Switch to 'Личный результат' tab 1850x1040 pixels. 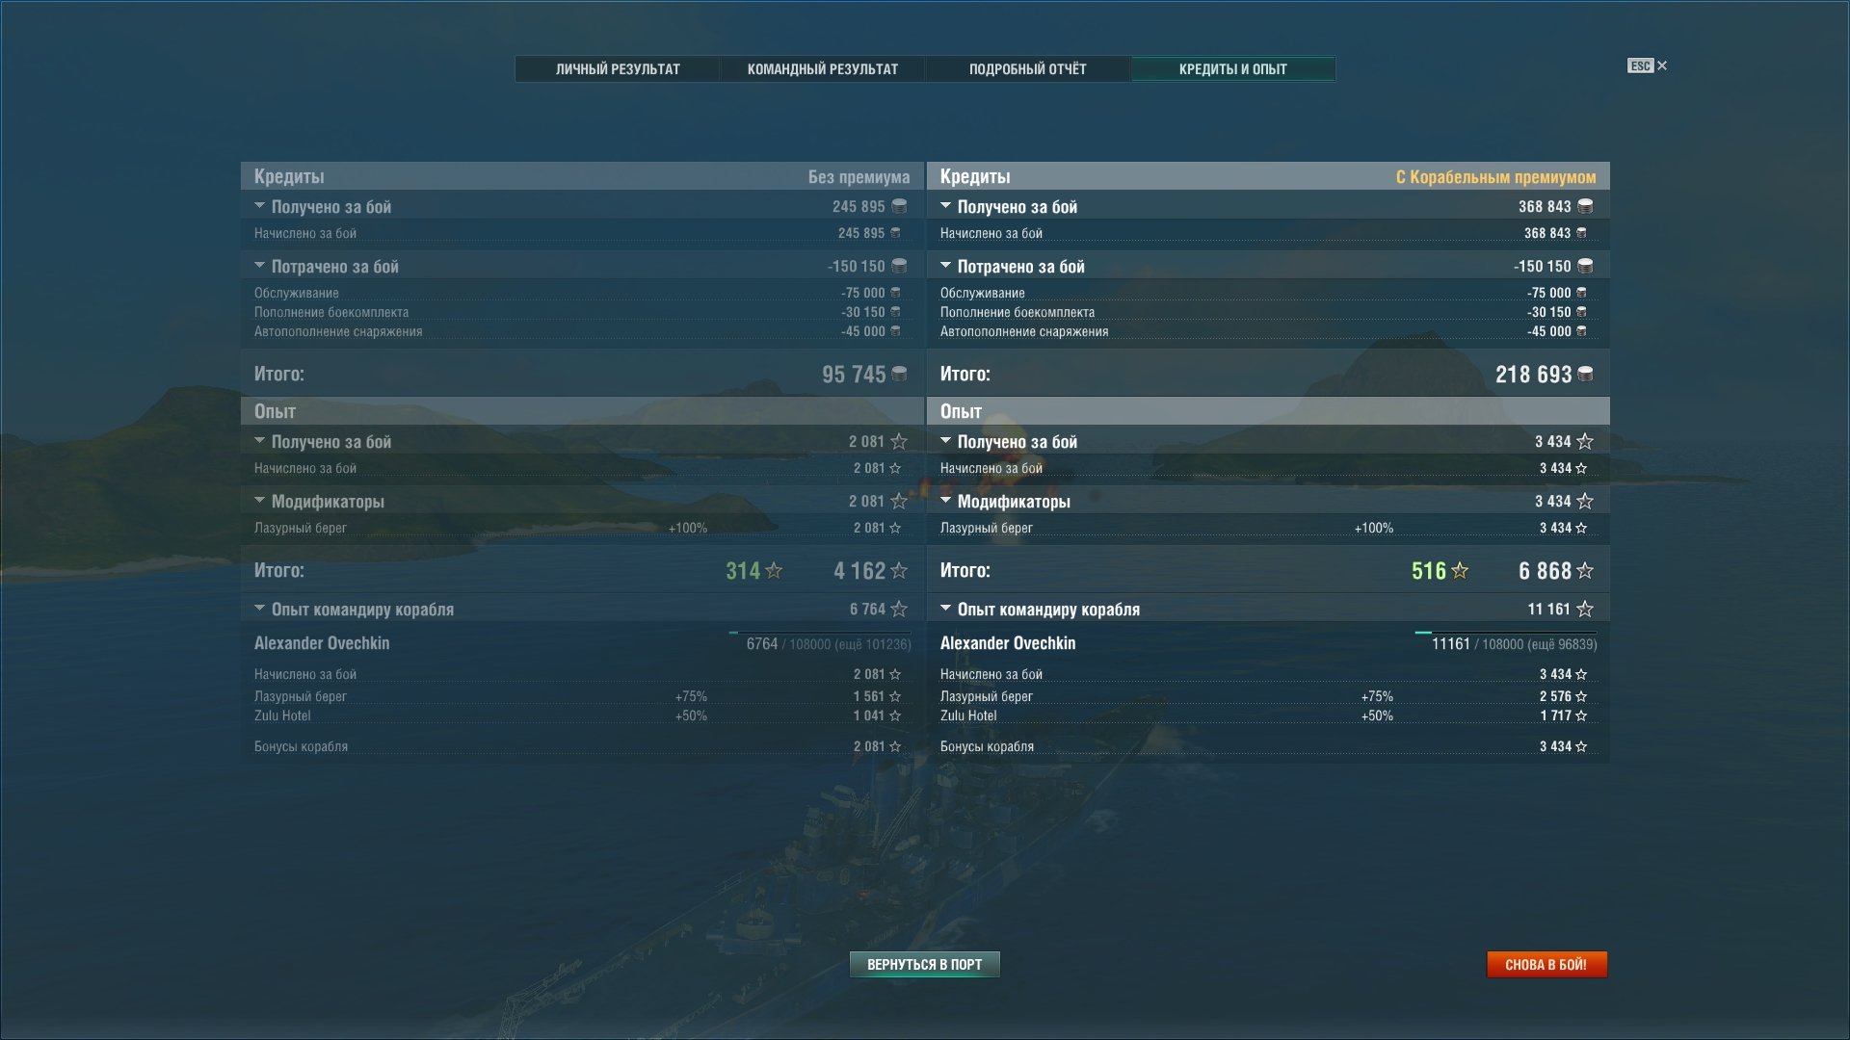click(618, 68)
